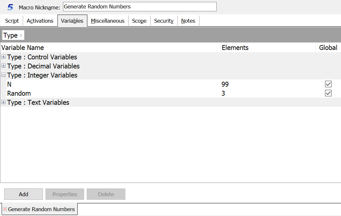
Task: Expand the Text Variables group
Action: click(x=4, y=102)
